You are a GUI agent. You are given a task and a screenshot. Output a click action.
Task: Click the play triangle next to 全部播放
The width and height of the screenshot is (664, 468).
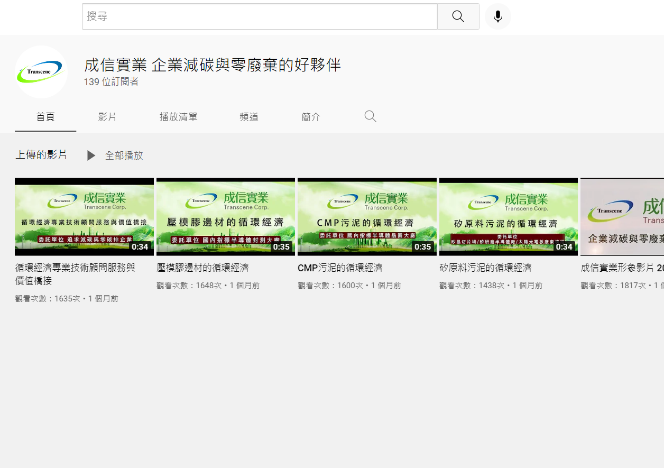coord(91,155)
